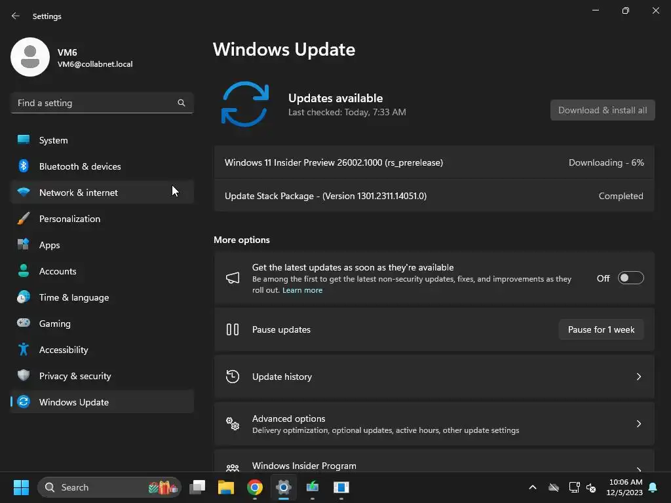Click the muted volume tray icon
671x503 pixels.
591,487
